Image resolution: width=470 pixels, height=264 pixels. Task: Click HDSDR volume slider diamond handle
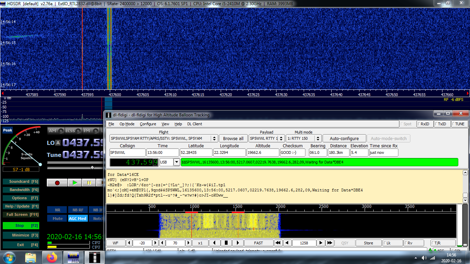click(x=92, y=168)
